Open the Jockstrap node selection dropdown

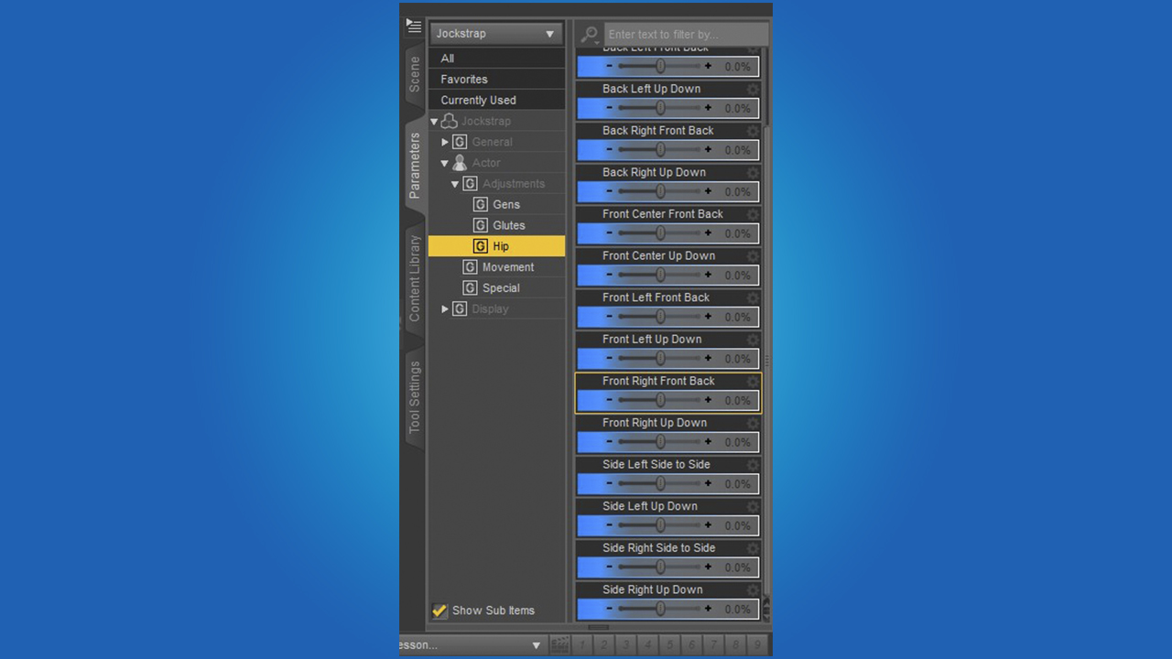point(496,34)
